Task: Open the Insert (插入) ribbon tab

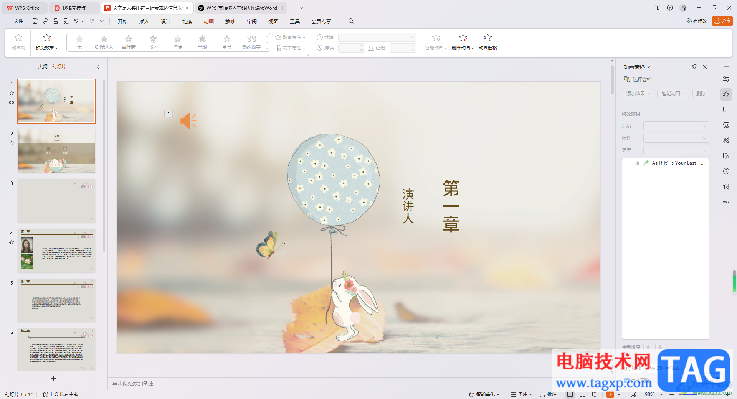Action: 144,21
